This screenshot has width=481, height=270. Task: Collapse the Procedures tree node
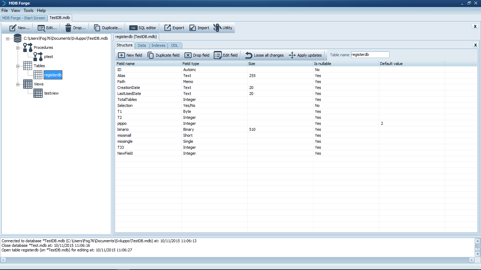click(x=18, y=48)
